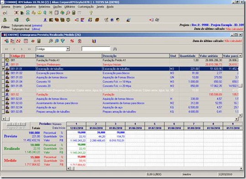
Task: Click the red clipboard icon in Cronograma toolbar
Action: (x=79, y=41)
